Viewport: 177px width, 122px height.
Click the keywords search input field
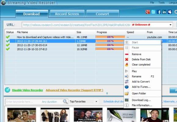tap(23, 102)
